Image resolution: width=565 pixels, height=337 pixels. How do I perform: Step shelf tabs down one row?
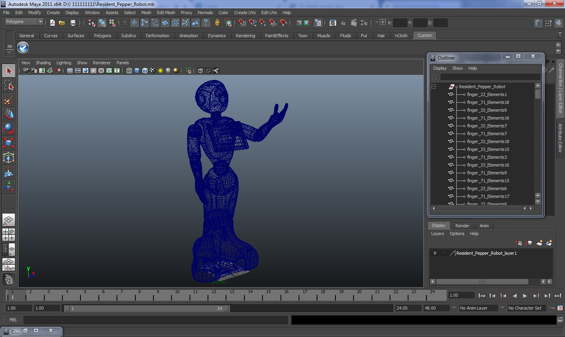point(558,51)
